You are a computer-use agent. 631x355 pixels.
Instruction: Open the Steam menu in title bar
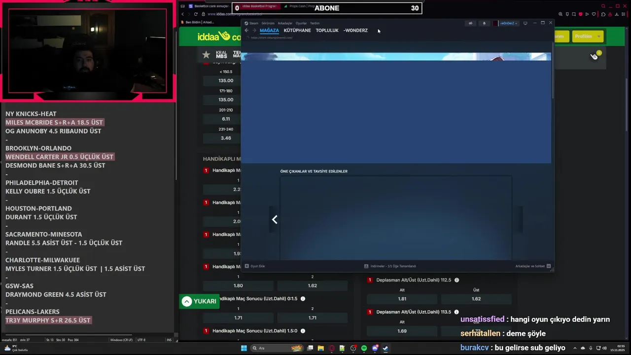[251, 23]
